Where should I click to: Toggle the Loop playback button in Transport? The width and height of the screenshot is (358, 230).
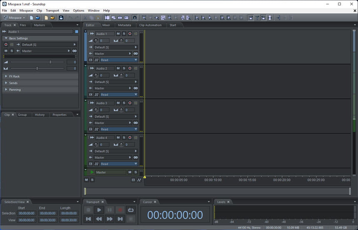tap(131, 210)
